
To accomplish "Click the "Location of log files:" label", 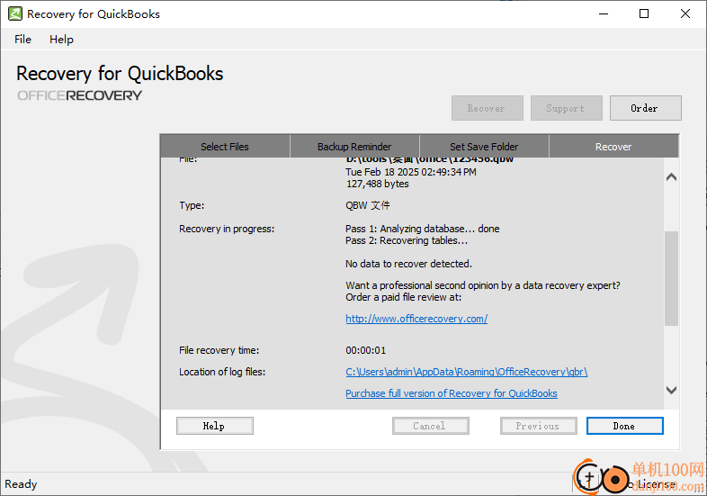I will pos(222,372).
